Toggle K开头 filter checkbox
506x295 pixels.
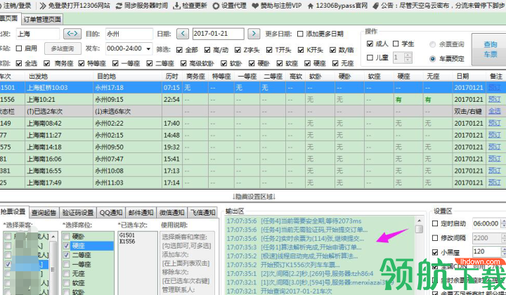click(x=301, y=50)
